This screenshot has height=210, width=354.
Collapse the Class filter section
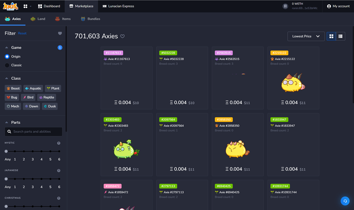pos(6,78)
